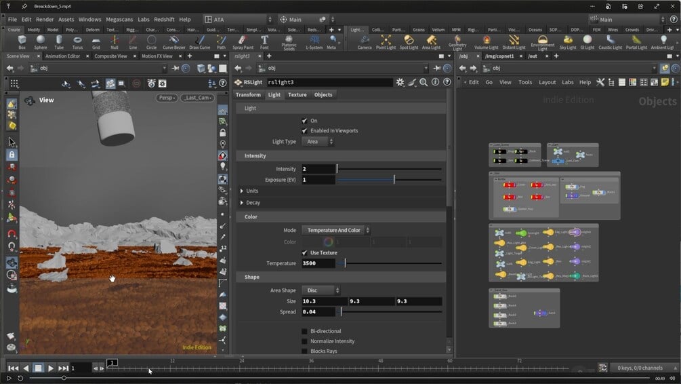Image resolution: width=681 pixels, height=384 pixels.
Task: Click the Temperature slider
Action: 389,263
